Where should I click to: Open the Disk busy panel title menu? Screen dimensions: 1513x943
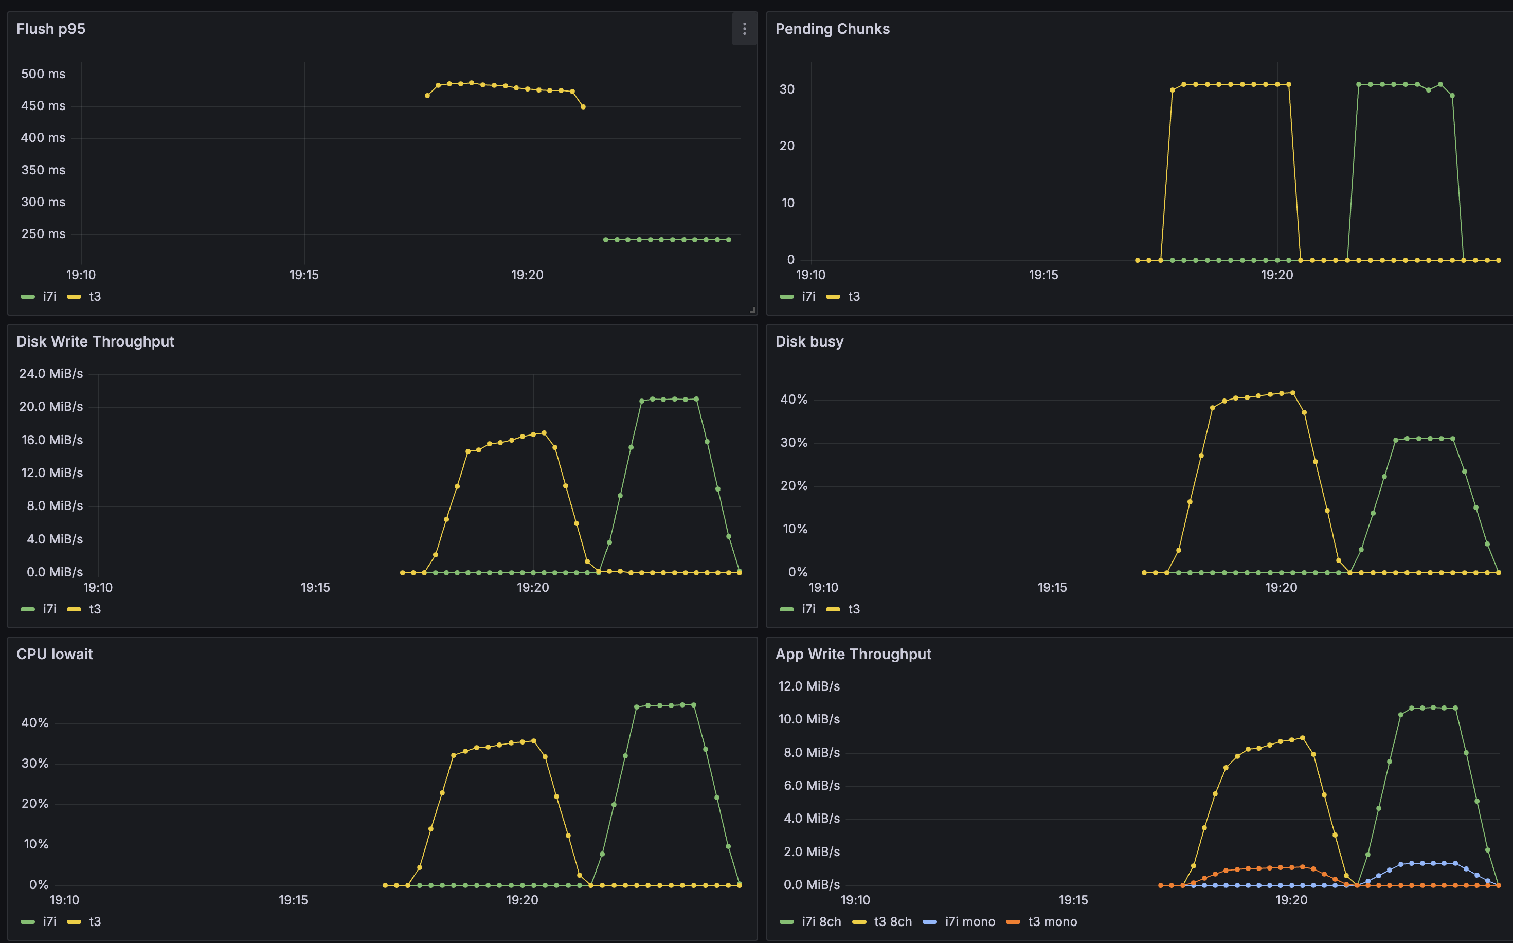click(809, 341)
